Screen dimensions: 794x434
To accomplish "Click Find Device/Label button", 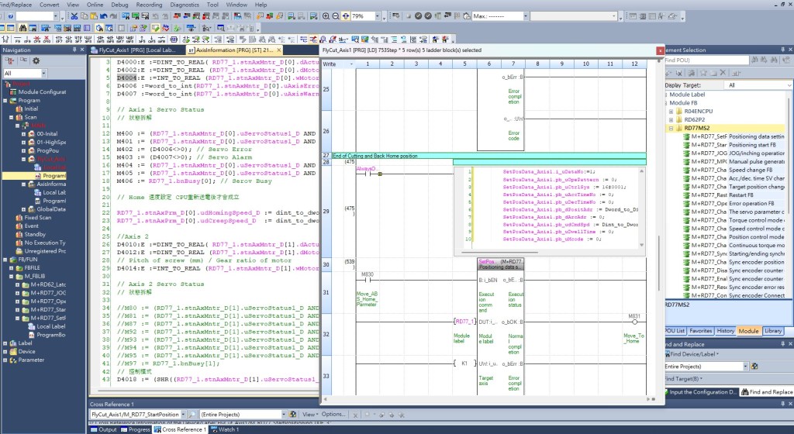I will click(692, 354).
